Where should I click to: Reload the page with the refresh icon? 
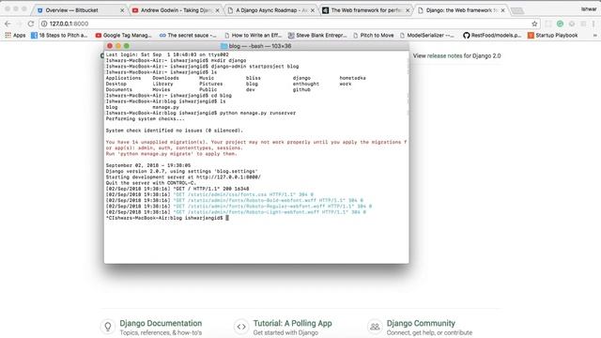coord(31,23)
